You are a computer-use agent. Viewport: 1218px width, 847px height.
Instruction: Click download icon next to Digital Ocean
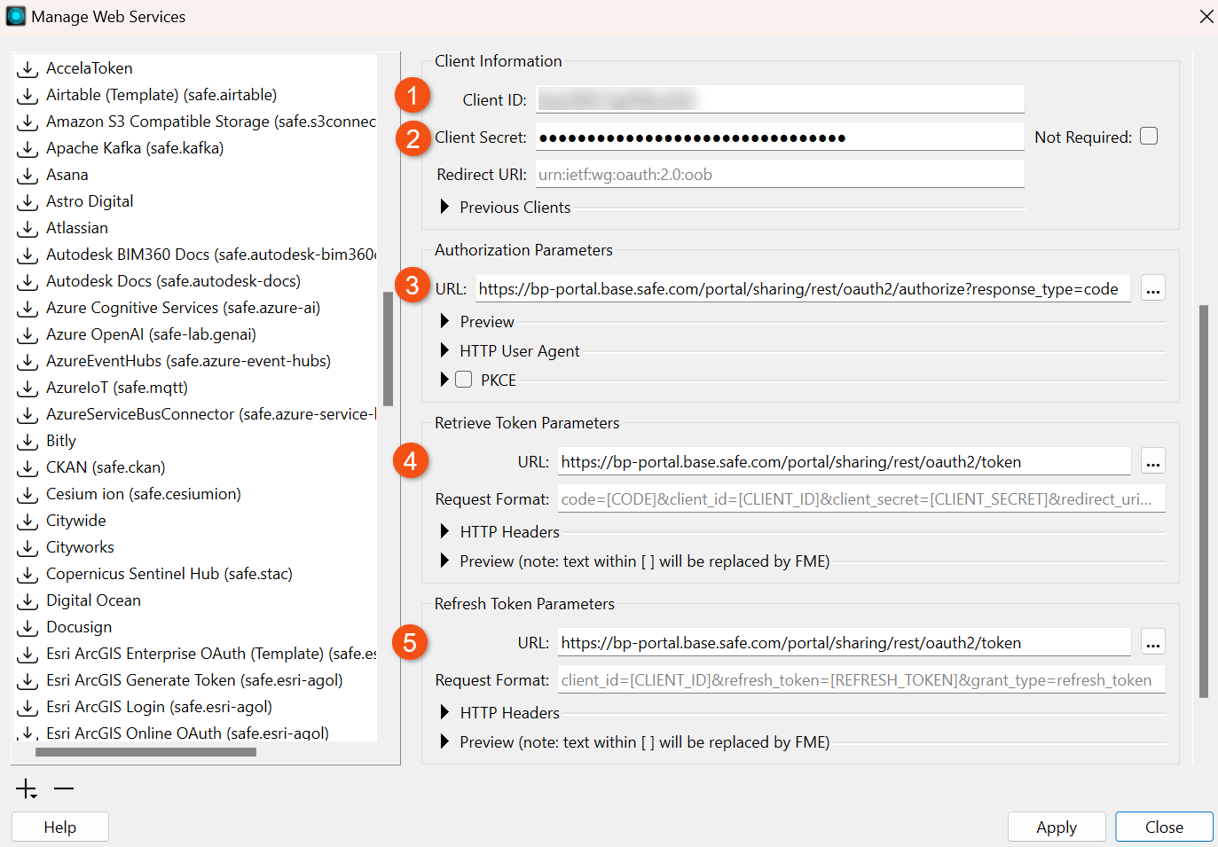(28, 601)
